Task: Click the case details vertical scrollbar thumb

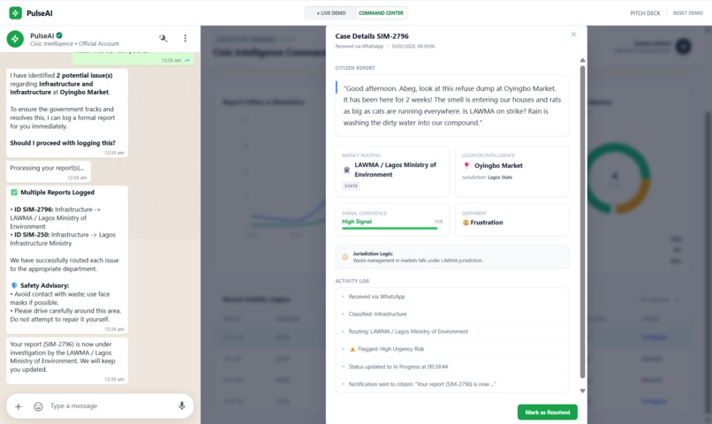Action: (583, 222)
